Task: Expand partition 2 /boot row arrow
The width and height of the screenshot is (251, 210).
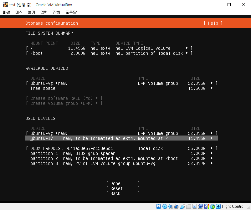Action: pos(212,158)
